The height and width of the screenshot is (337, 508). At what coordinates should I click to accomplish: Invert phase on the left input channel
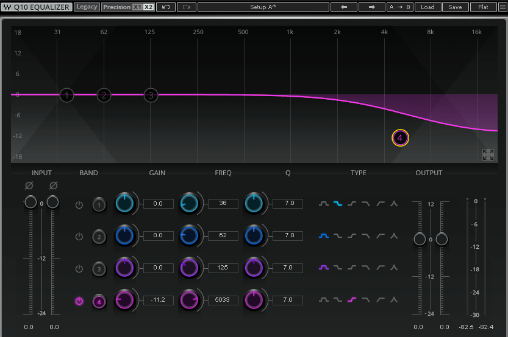pos(29,186)
